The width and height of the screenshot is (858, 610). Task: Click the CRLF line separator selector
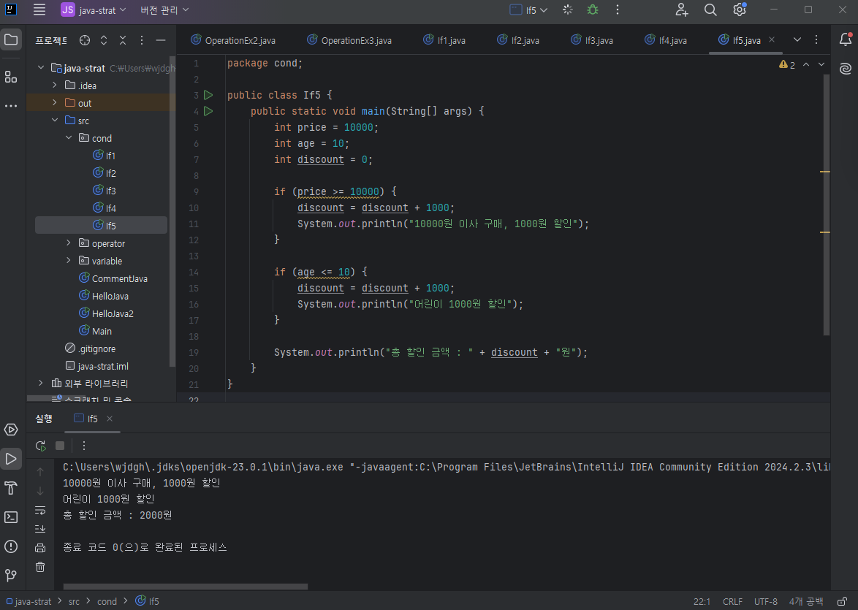(x=732, y=601)
